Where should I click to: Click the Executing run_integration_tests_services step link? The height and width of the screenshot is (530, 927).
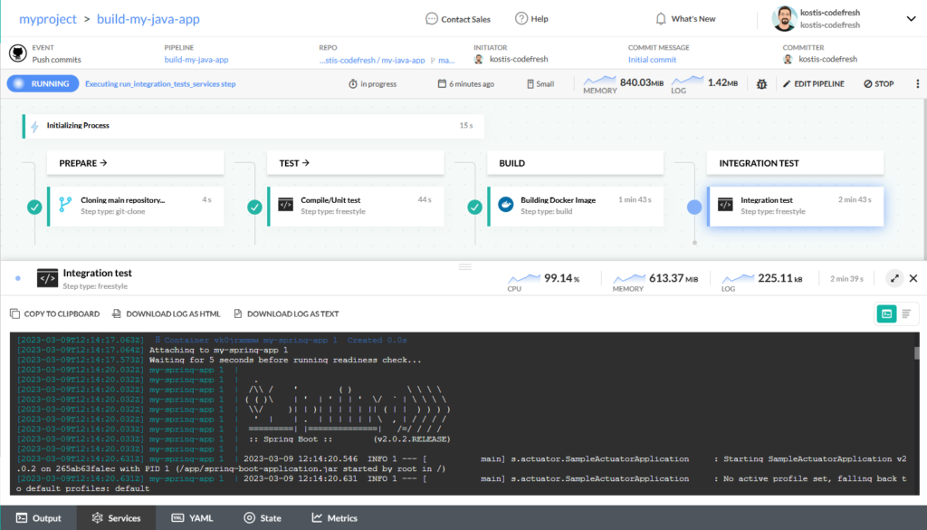[x=160, y=84]
